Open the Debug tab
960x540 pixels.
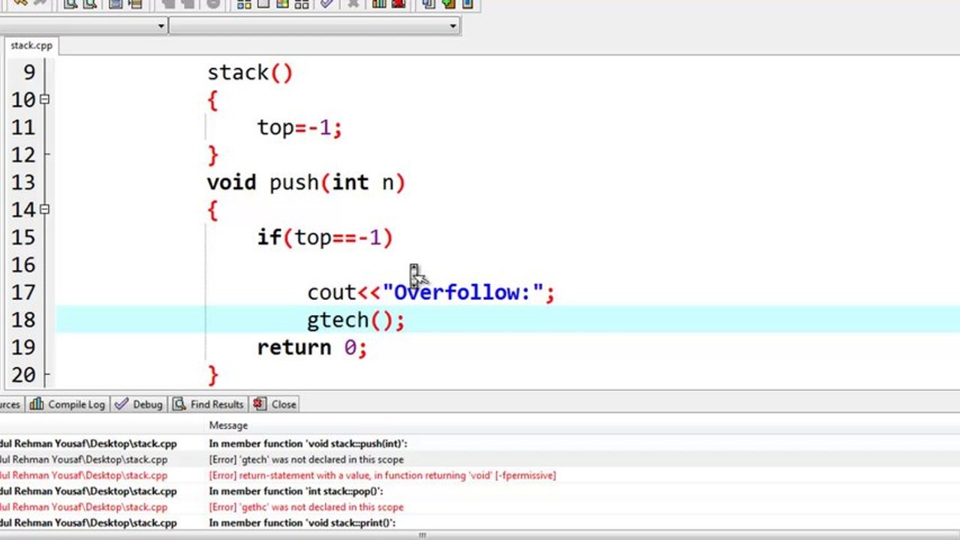pos(139,404)
